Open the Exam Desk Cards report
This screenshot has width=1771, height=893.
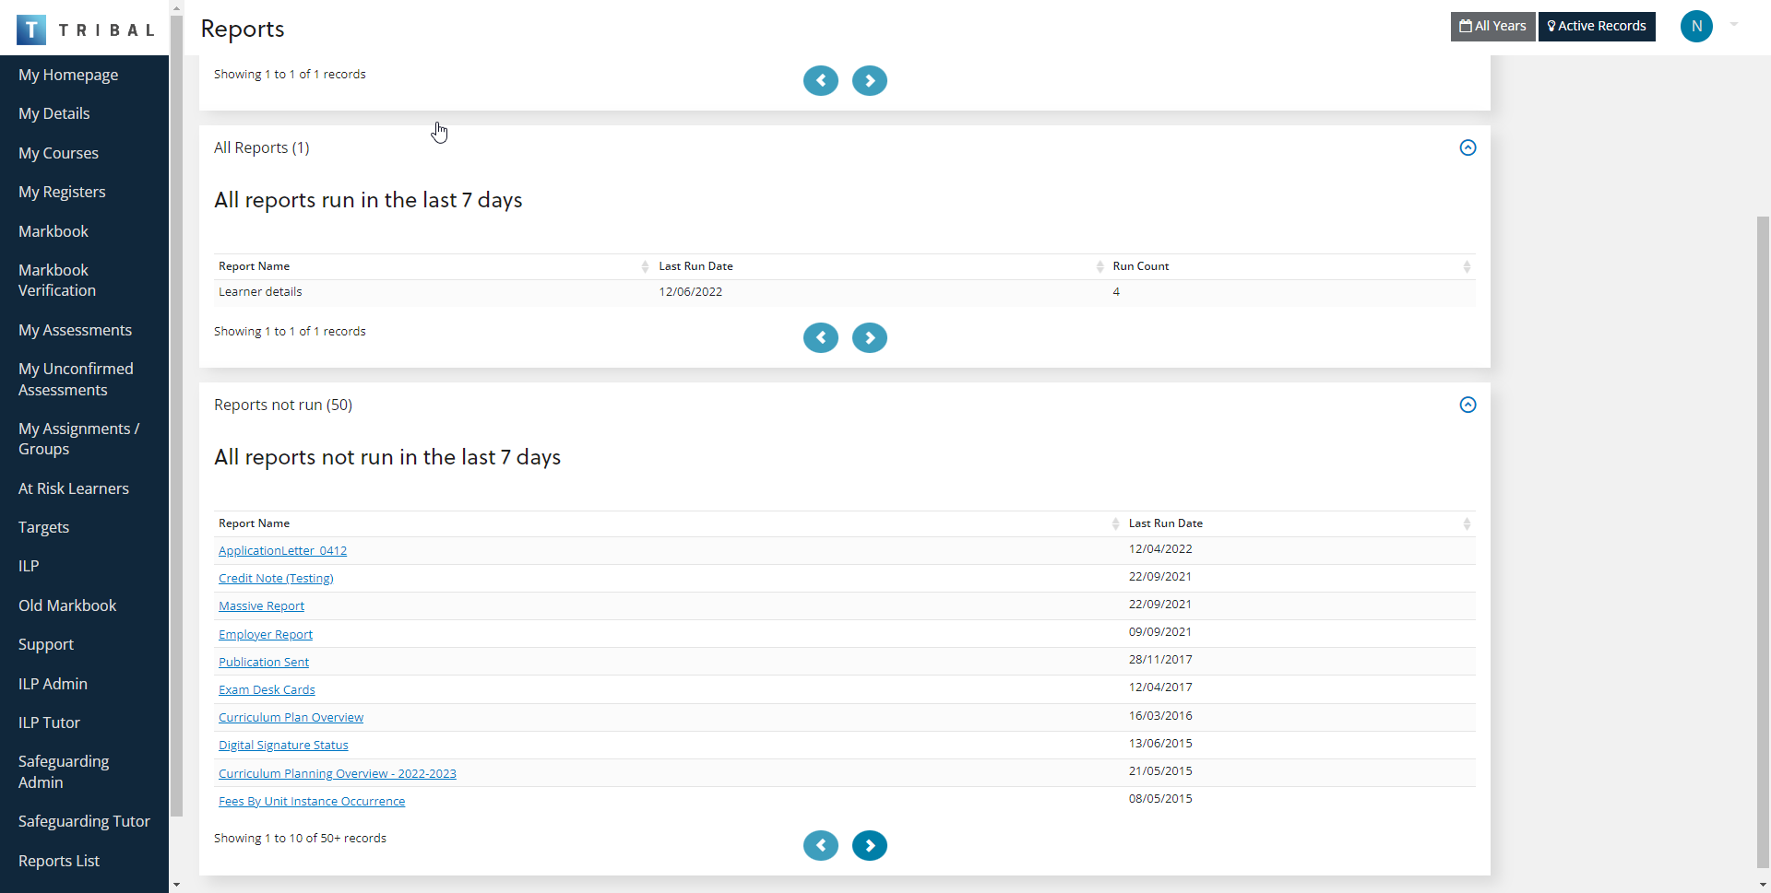point(267,690)
